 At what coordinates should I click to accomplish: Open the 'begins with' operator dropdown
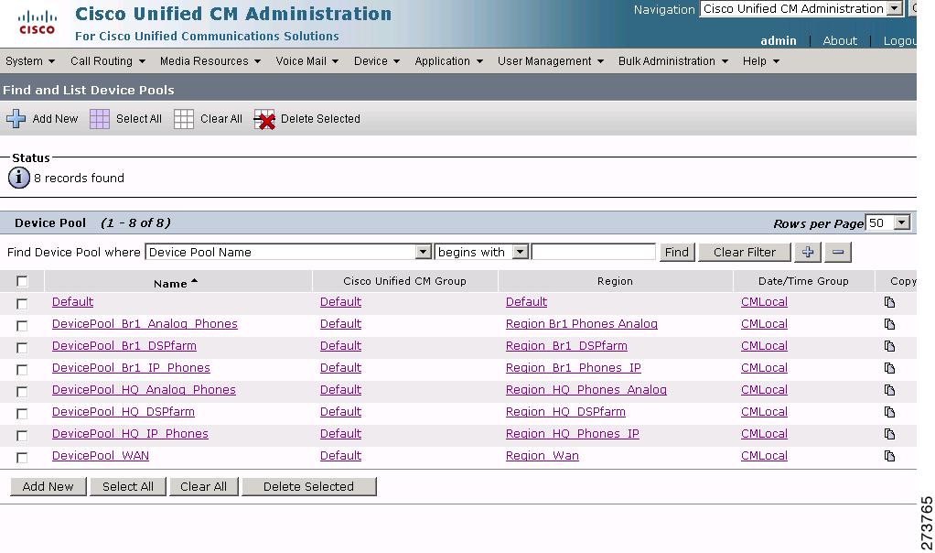pyautogui.click(x=482, y=253)
